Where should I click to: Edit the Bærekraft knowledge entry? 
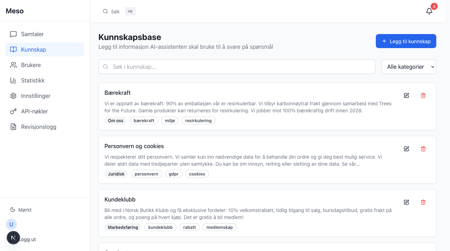[x=406, y=95]
